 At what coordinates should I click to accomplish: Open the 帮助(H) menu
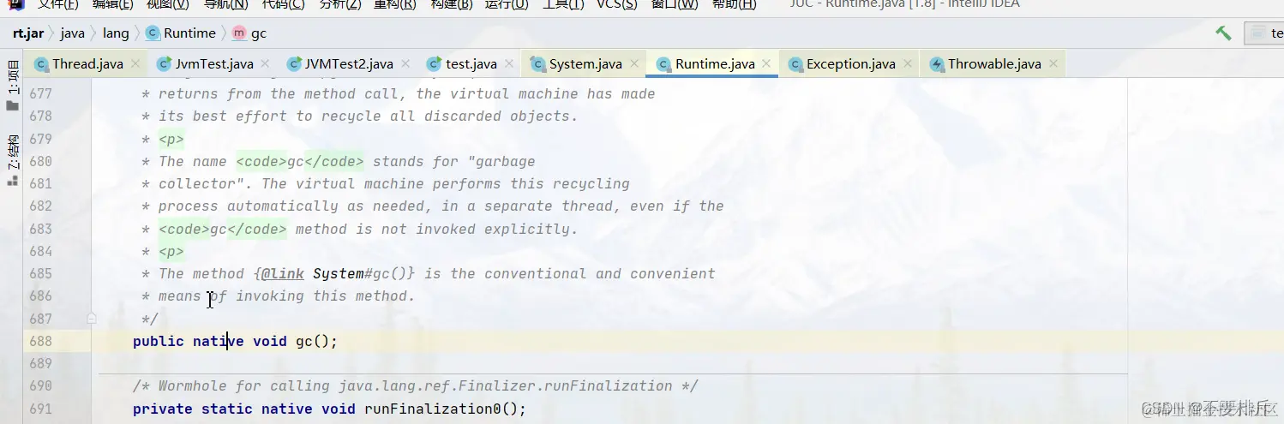click(735, 4)
